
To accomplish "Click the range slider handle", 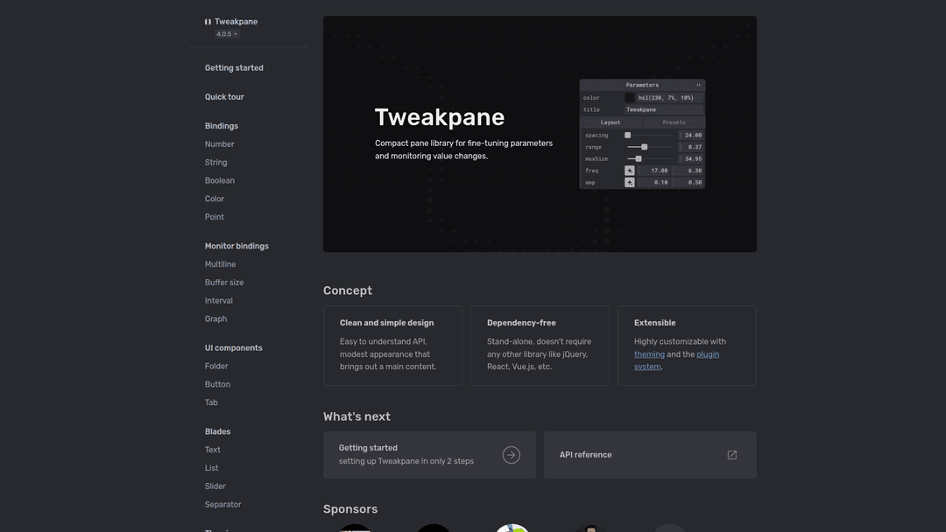I will pos(645,147).
